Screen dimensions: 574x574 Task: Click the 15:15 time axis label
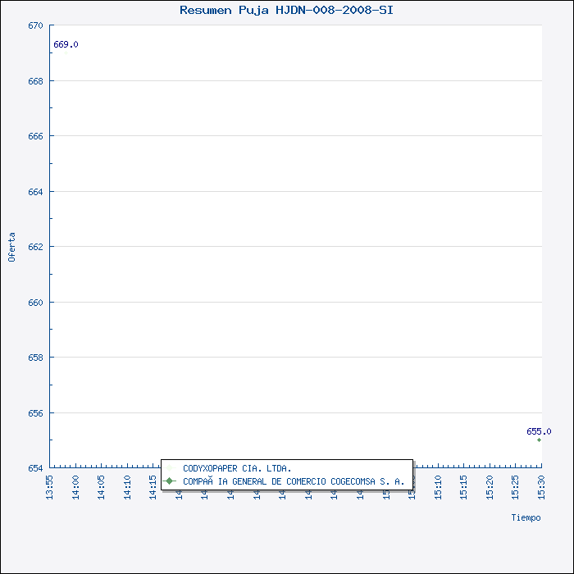[464, 485]
